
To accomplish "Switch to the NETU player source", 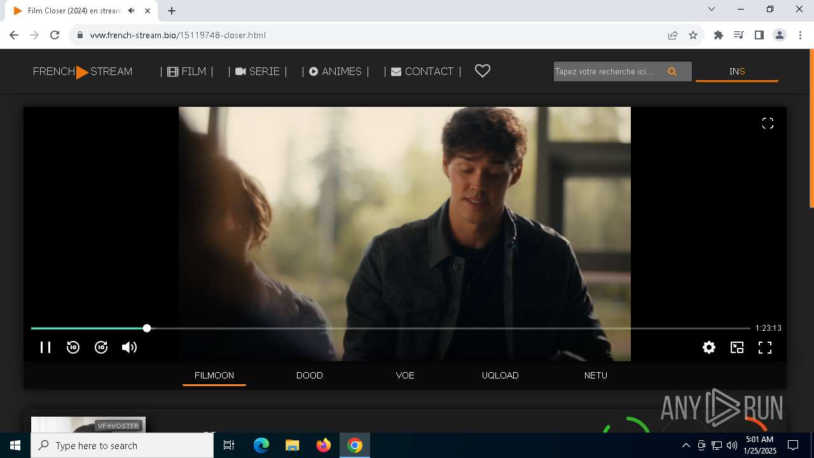I will [596, 375].
